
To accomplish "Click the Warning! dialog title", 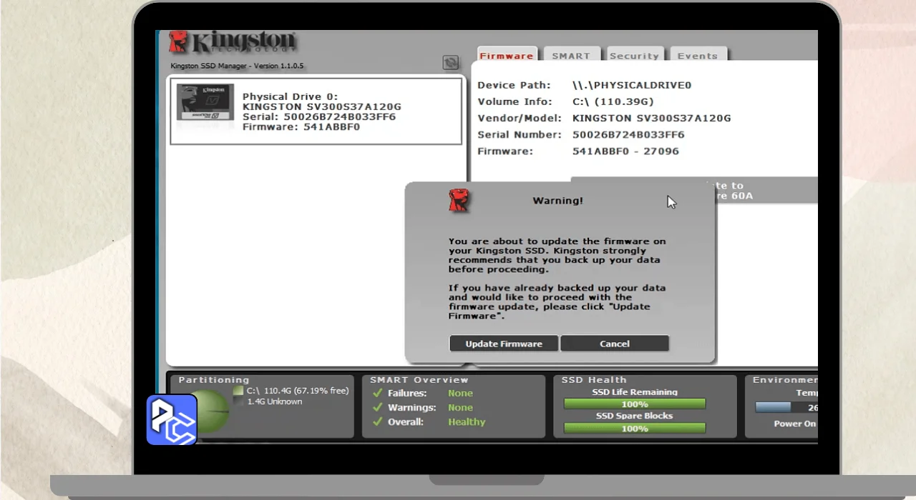I will pos(558,201).
